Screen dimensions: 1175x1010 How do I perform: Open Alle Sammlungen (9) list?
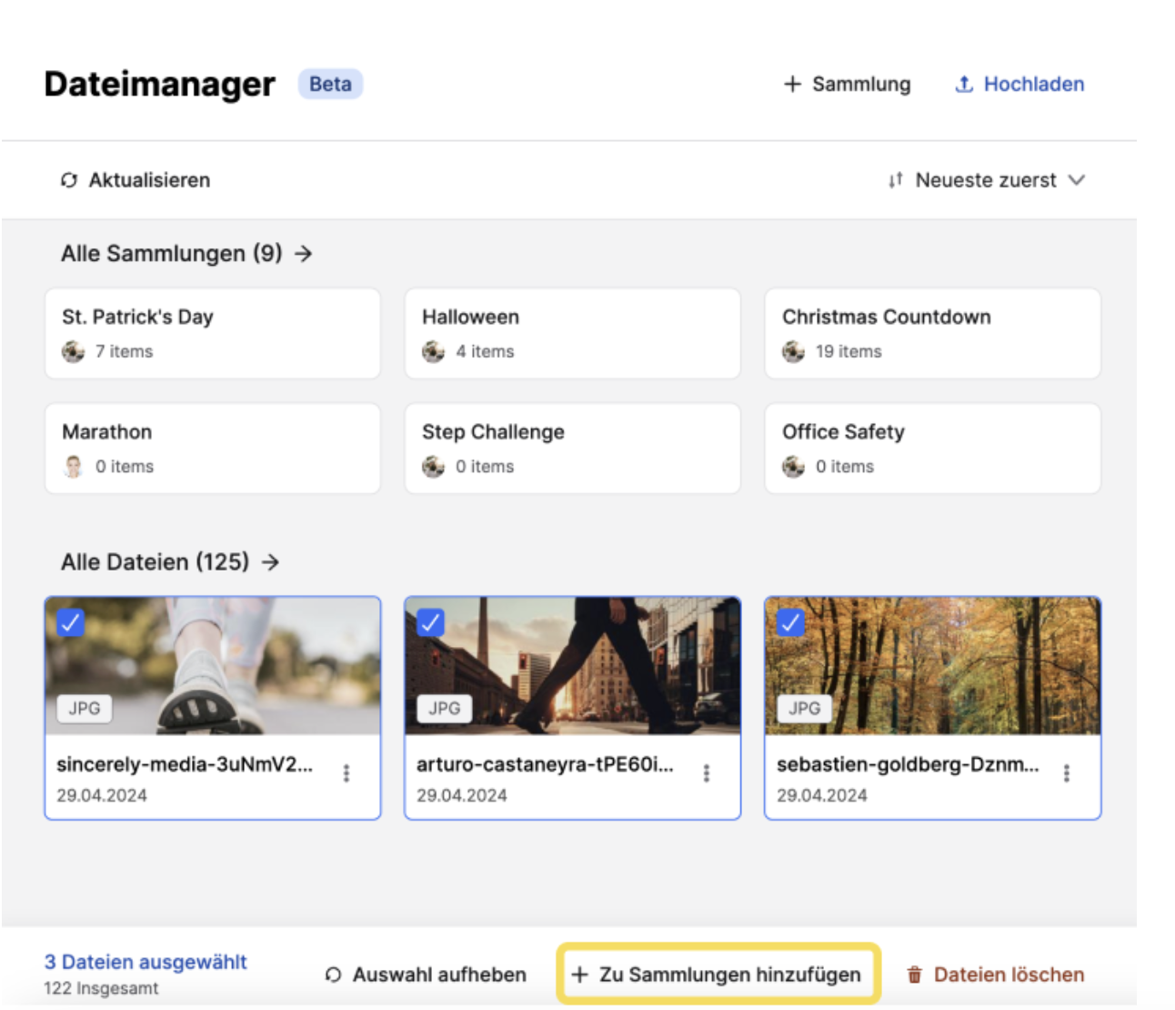click(x=186, y=253)
